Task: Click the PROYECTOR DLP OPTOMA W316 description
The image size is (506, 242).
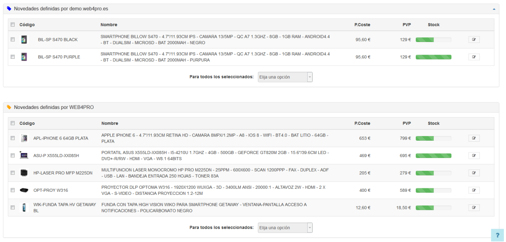Action: pyautogui.click(x=213, y=190)
